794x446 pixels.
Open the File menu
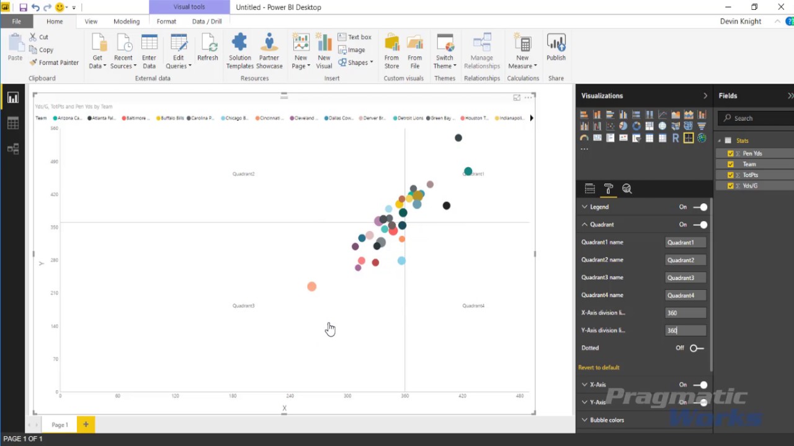pos(16,21)
